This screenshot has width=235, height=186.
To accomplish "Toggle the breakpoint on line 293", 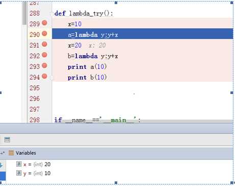I will (x=44, y=65).
